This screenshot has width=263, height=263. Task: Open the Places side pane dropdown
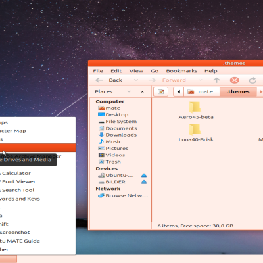pos(129,91)
